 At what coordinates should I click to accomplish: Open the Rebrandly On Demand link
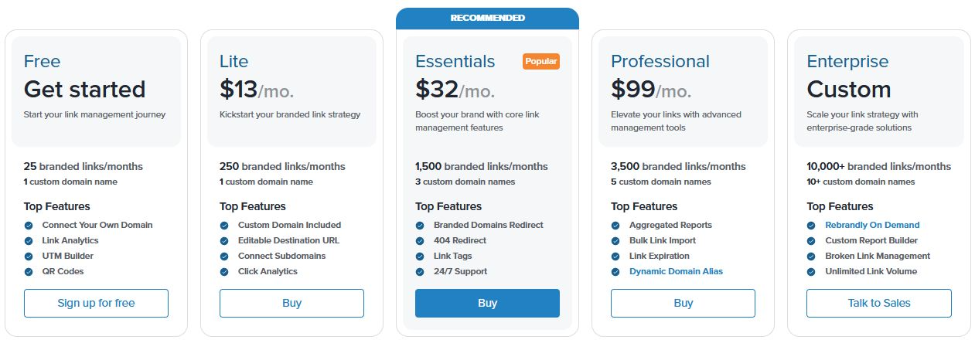pyautogui.click(x=872, y=225)
